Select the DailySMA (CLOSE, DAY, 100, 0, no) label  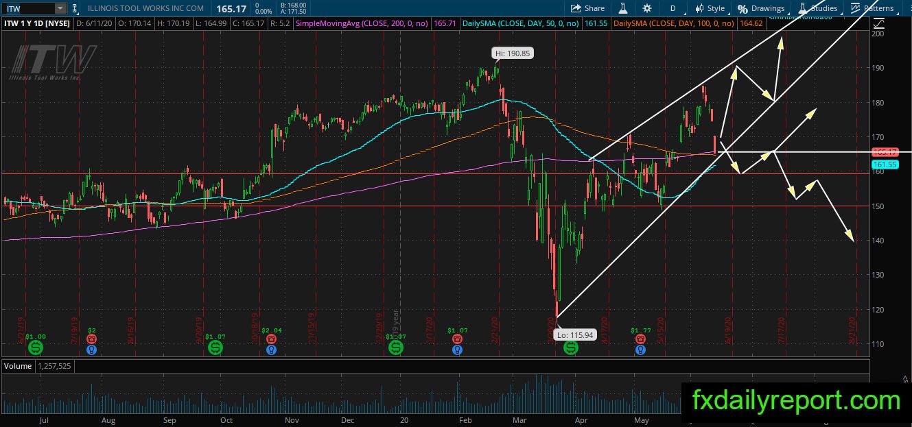673,23
